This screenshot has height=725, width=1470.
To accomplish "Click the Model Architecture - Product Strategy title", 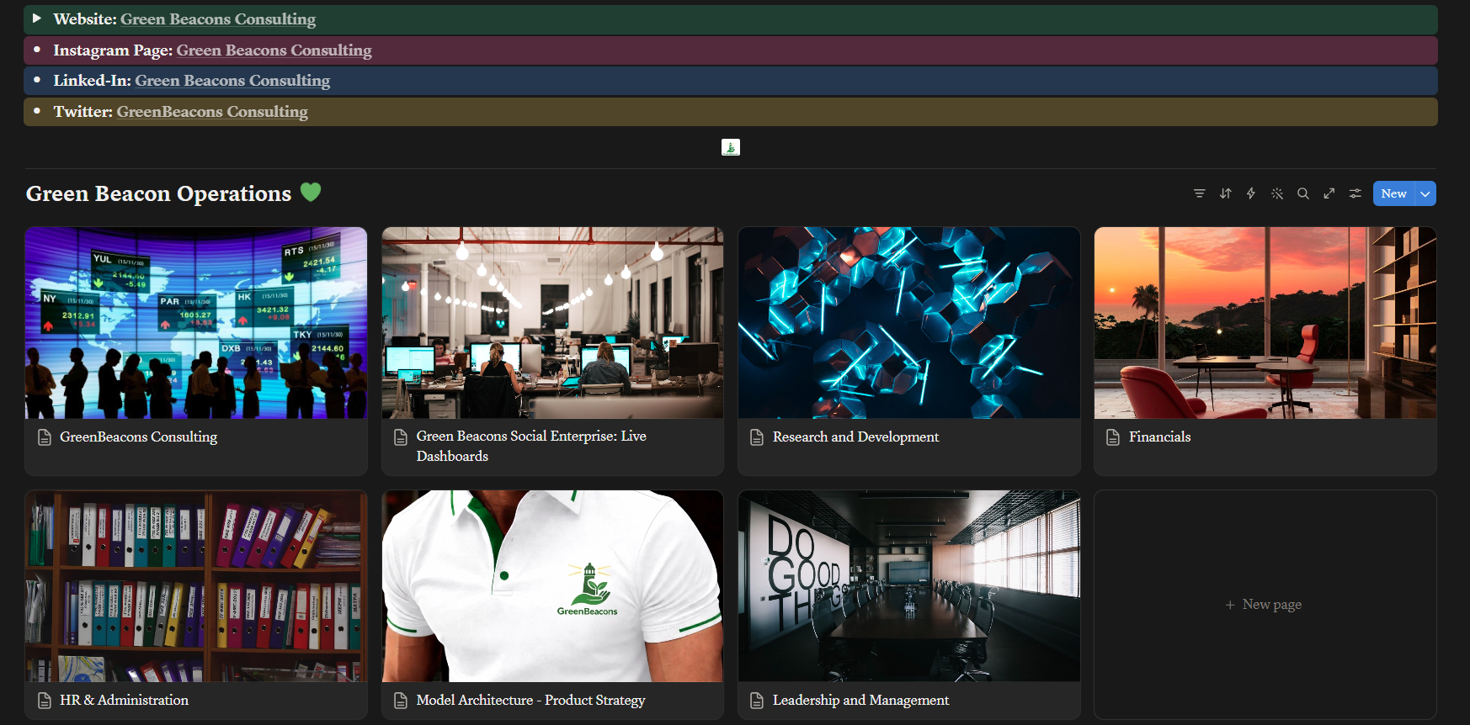I will pyautogui.click(x=530, y=700).
